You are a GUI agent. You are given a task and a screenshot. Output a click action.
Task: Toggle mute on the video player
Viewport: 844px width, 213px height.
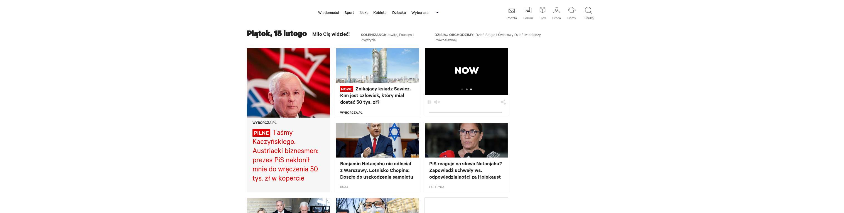(437, 102)
